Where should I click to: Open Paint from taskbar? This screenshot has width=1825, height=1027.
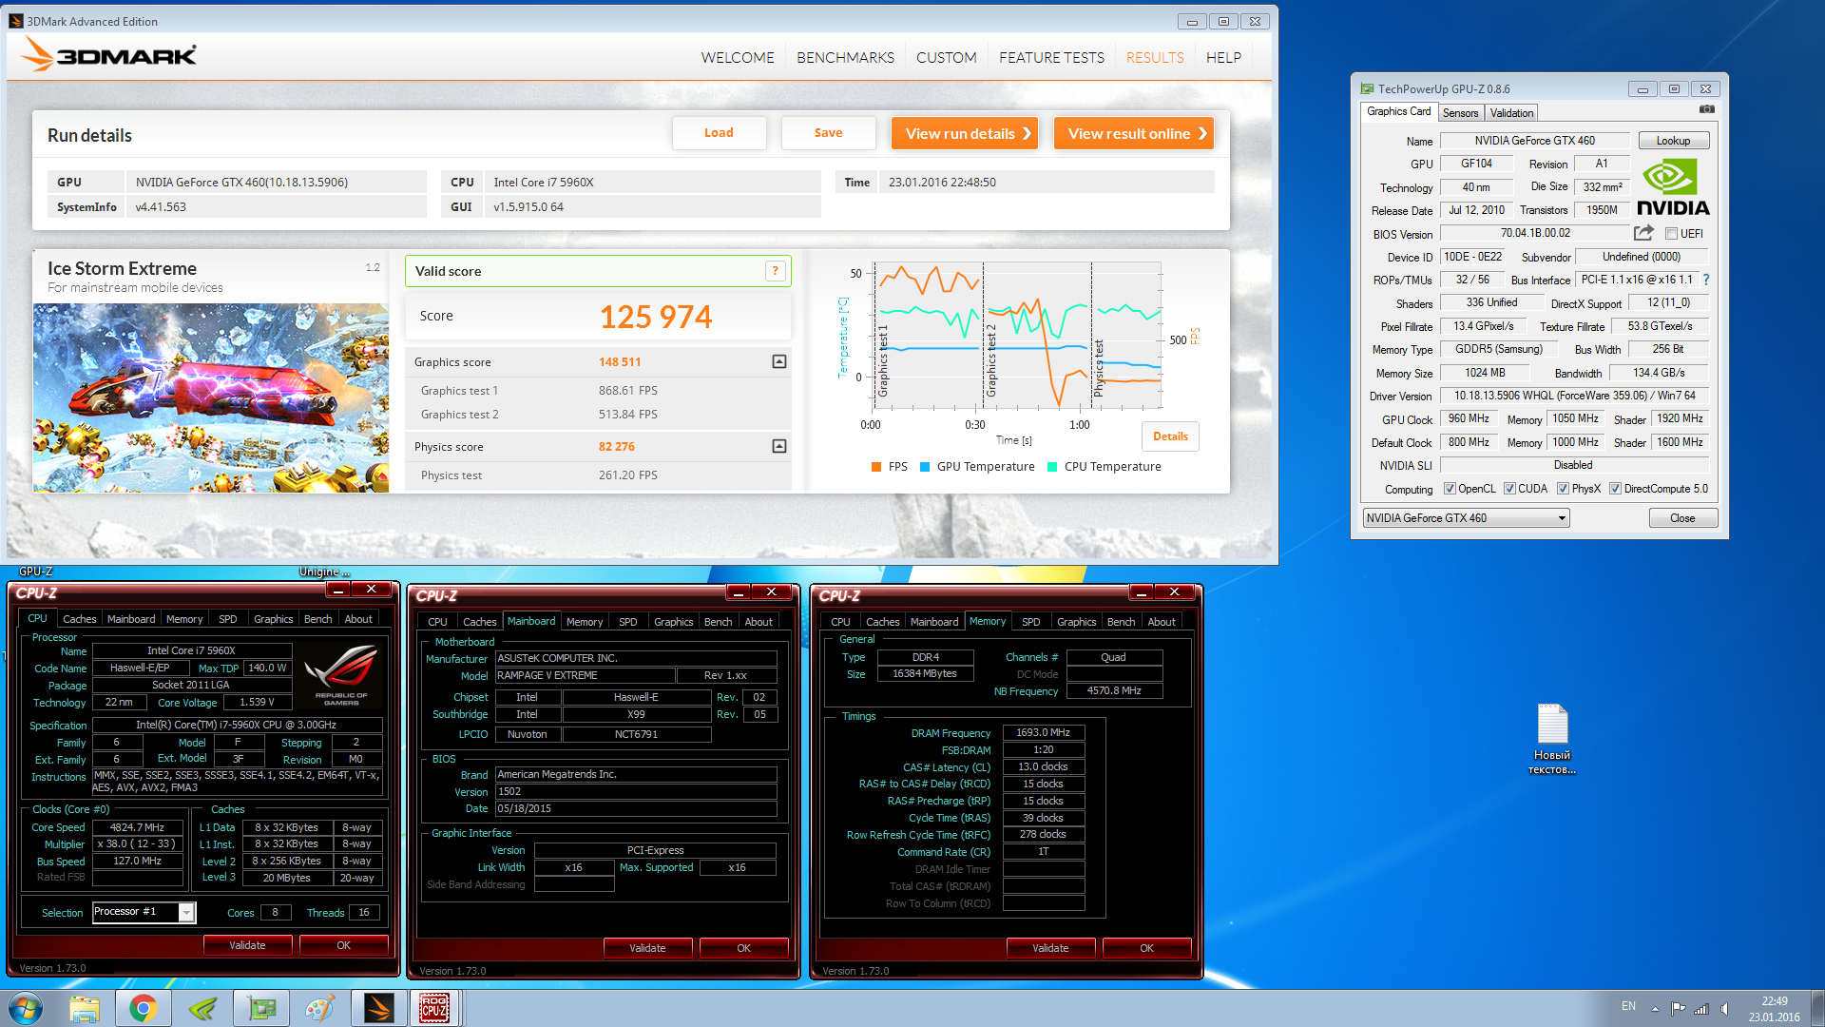[320, 1008]
